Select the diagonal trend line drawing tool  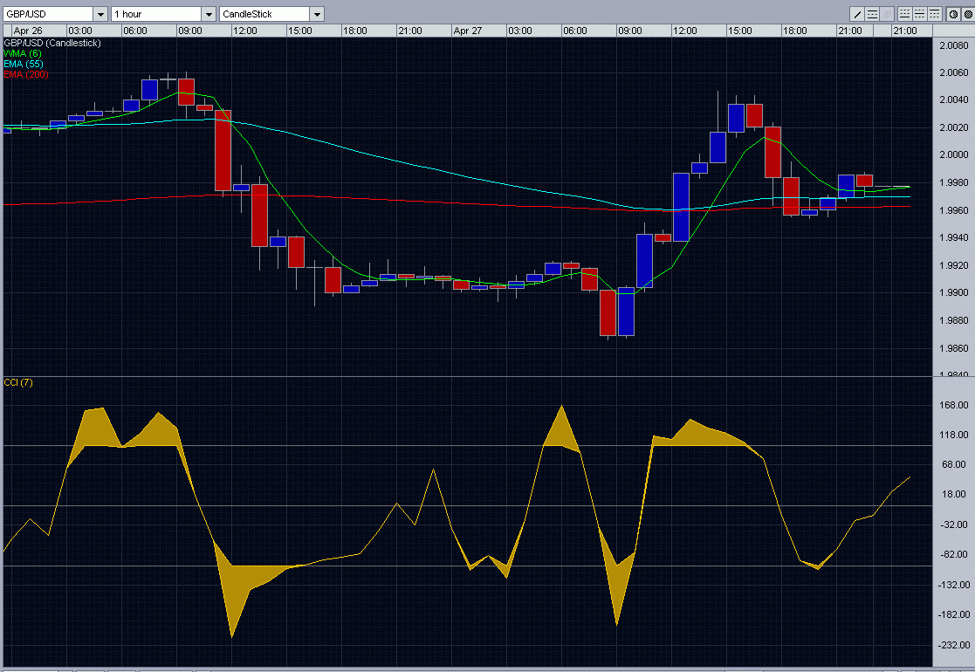point(858,14)
